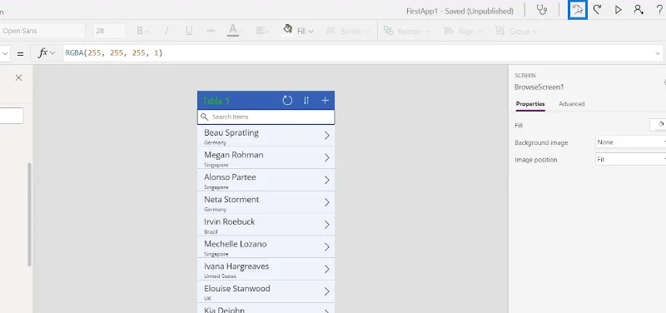The width and height of the screenshot is (666, 313).
Task: Open the Neta Storment row arrow
Action: [x=326, y=202]
